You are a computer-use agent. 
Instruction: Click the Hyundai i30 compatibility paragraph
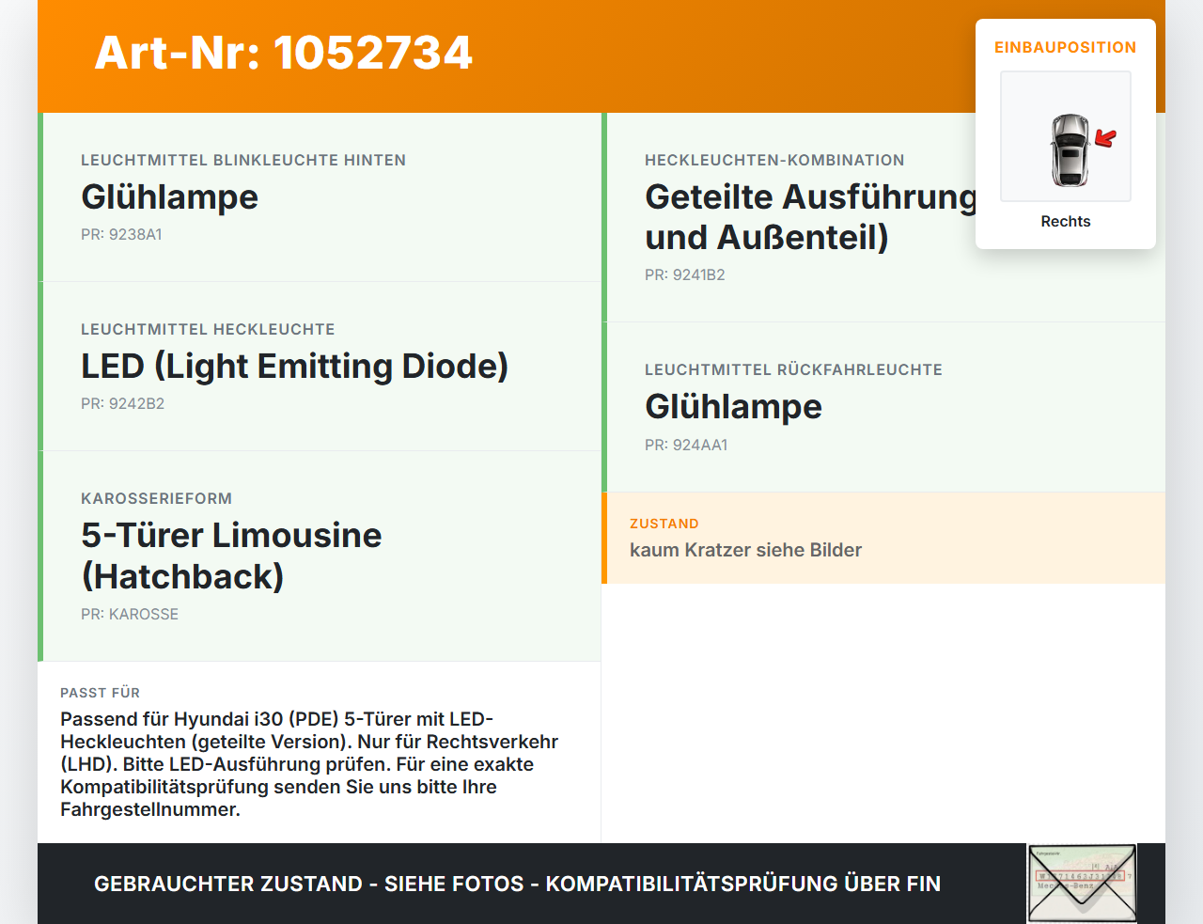click(309, 764)
